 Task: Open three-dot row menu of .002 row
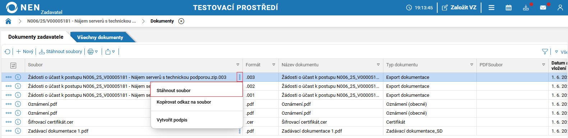coord(9,86)
